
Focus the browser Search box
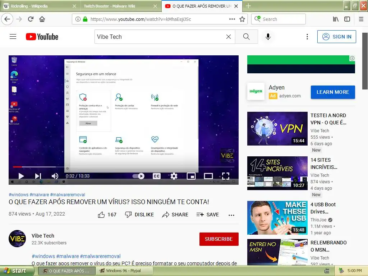pyautogui.click(x=279, y=19)
